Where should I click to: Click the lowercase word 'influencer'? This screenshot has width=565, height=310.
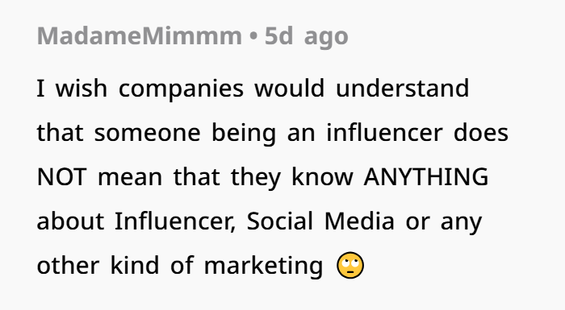pos(384,132)
